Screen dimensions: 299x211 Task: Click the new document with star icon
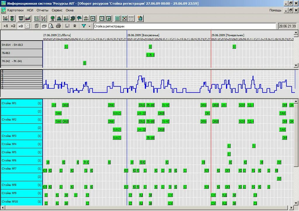tap(140, 18)
